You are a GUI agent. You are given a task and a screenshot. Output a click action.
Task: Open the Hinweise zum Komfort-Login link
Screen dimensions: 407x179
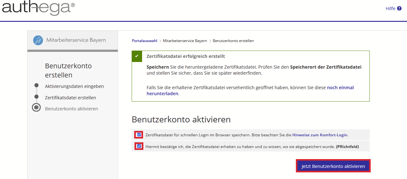pyautogui.click(x=320, y=135)
